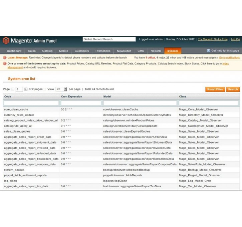
Task: Select catalog_product_index_price_reindex_all row
Action: (x=121, y=121)
